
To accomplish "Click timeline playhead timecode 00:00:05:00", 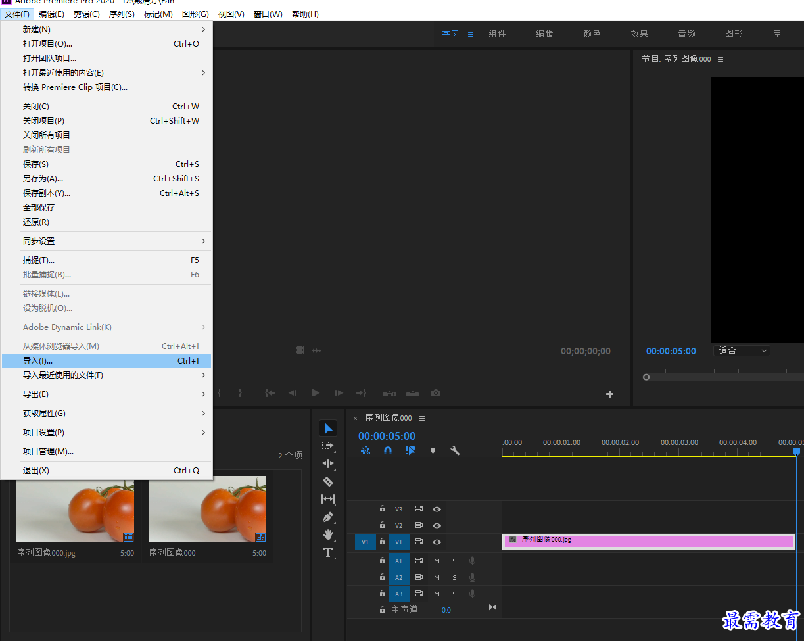I will (x=387, y=436).
